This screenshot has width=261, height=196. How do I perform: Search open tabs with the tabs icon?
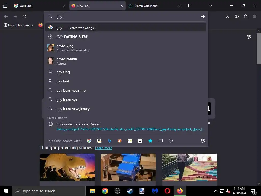(x=161, y=141)
